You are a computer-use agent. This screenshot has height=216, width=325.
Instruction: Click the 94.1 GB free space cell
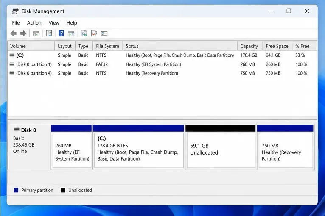[x=273, y=55]
